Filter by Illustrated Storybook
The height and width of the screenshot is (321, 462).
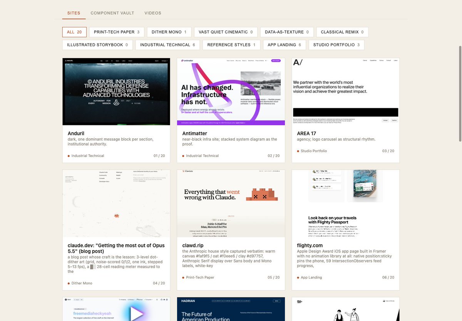point(97,45)
